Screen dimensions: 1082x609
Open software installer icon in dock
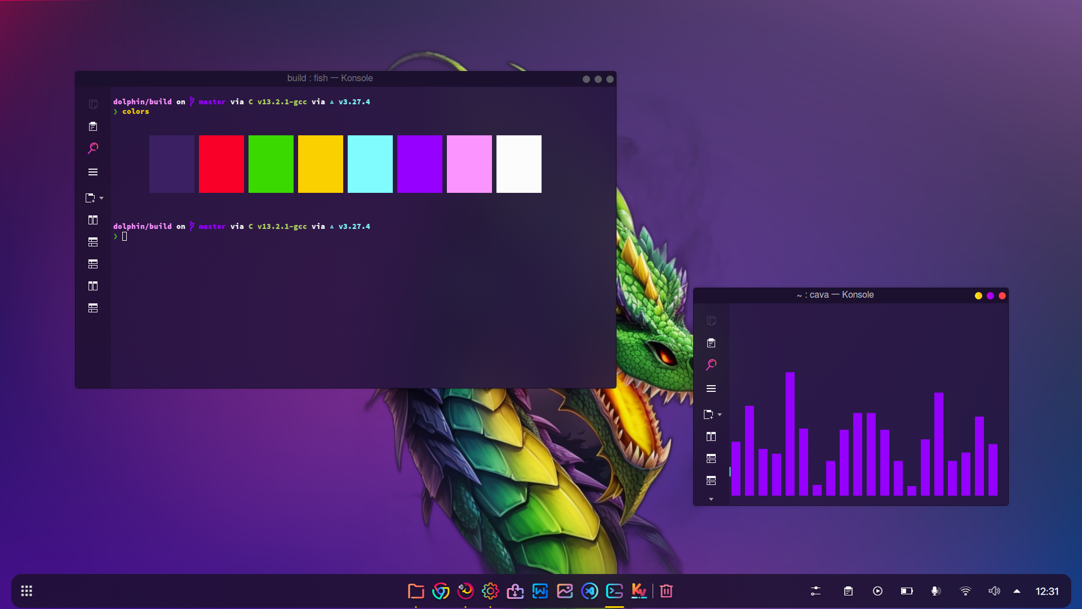[x=515, y=591]
